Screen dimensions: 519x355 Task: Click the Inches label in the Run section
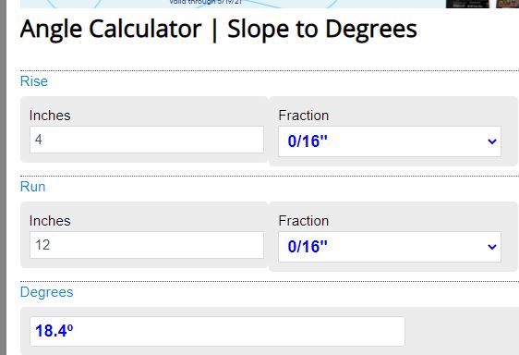click(x=50, y=221)
